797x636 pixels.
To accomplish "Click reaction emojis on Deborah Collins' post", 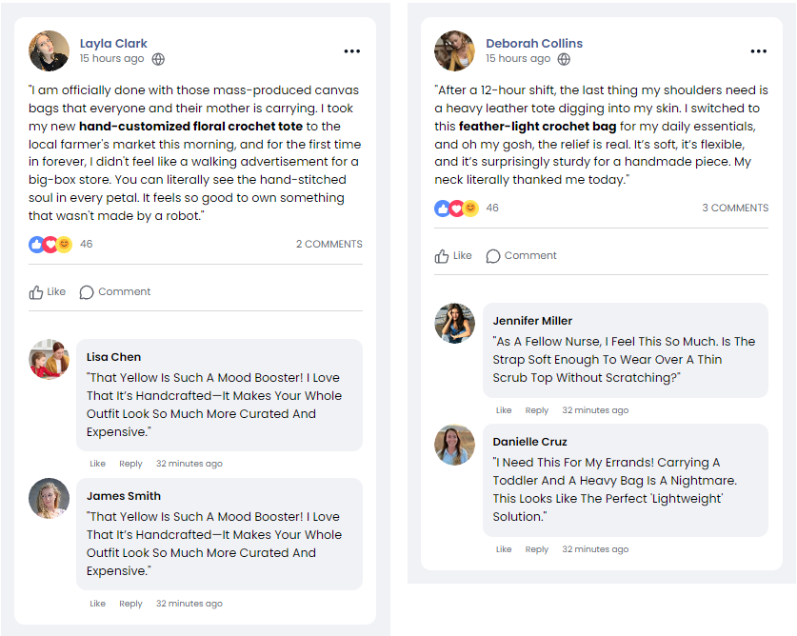I will click(x=456, y=209).
